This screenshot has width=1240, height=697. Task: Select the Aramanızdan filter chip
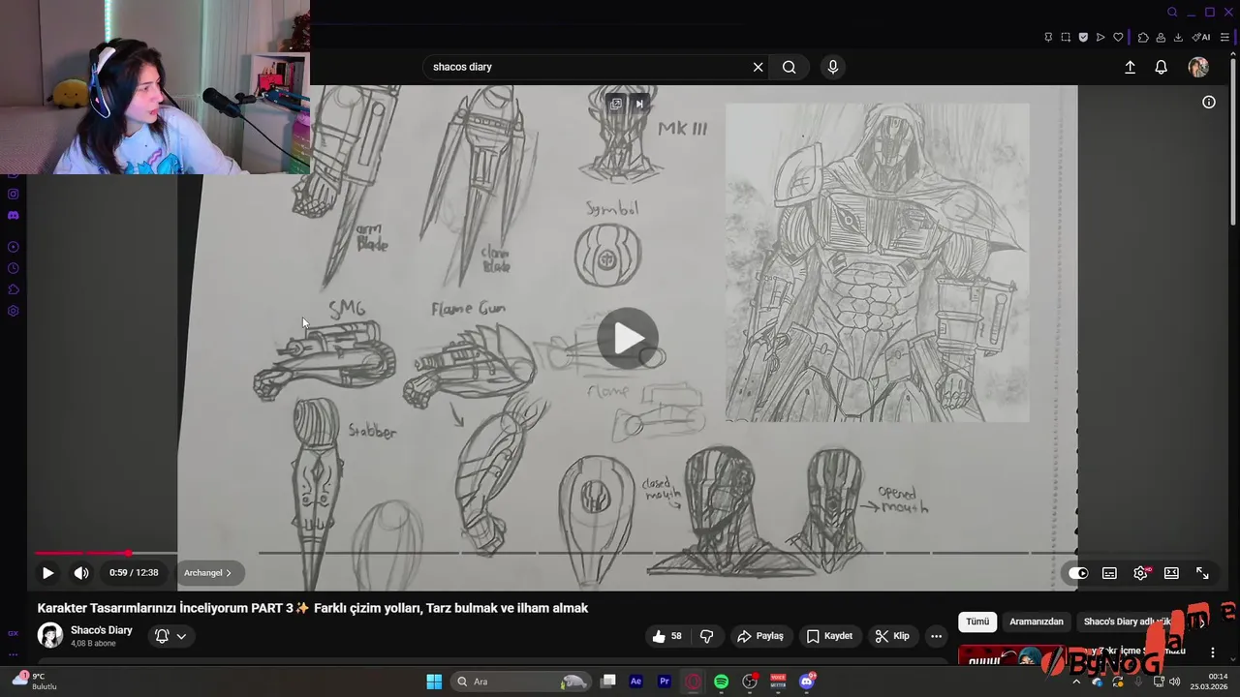pyautogui.click(x=1037, y=621)
